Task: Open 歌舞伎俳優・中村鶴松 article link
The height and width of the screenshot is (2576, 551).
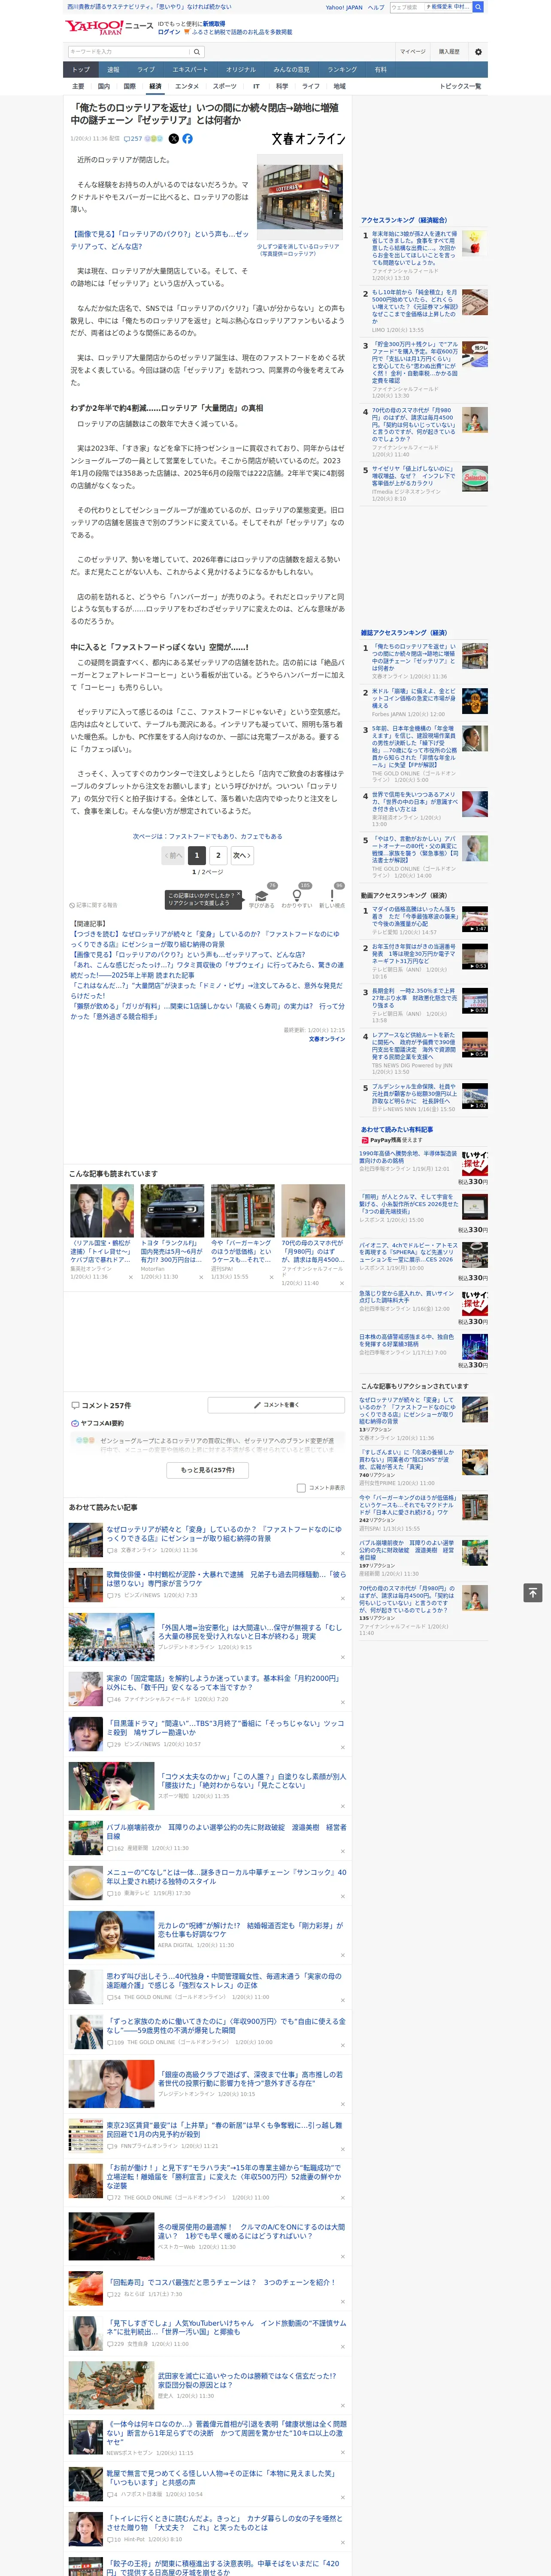Action: (226, 1579)
